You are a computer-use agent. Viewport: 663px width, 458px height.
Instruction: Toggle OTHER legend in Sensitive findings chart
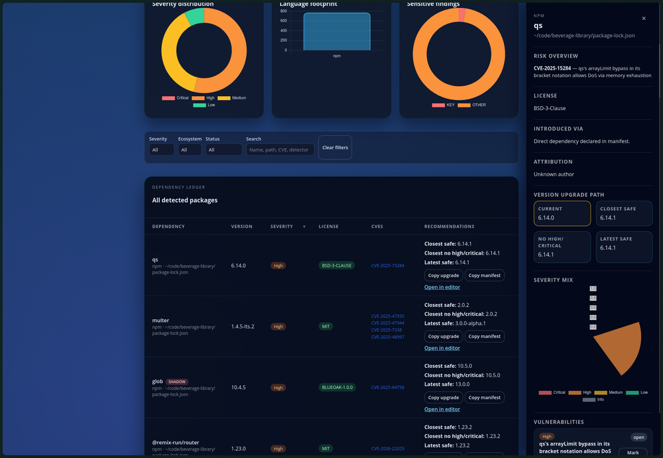pyautogui.click(x=471, y=105)
